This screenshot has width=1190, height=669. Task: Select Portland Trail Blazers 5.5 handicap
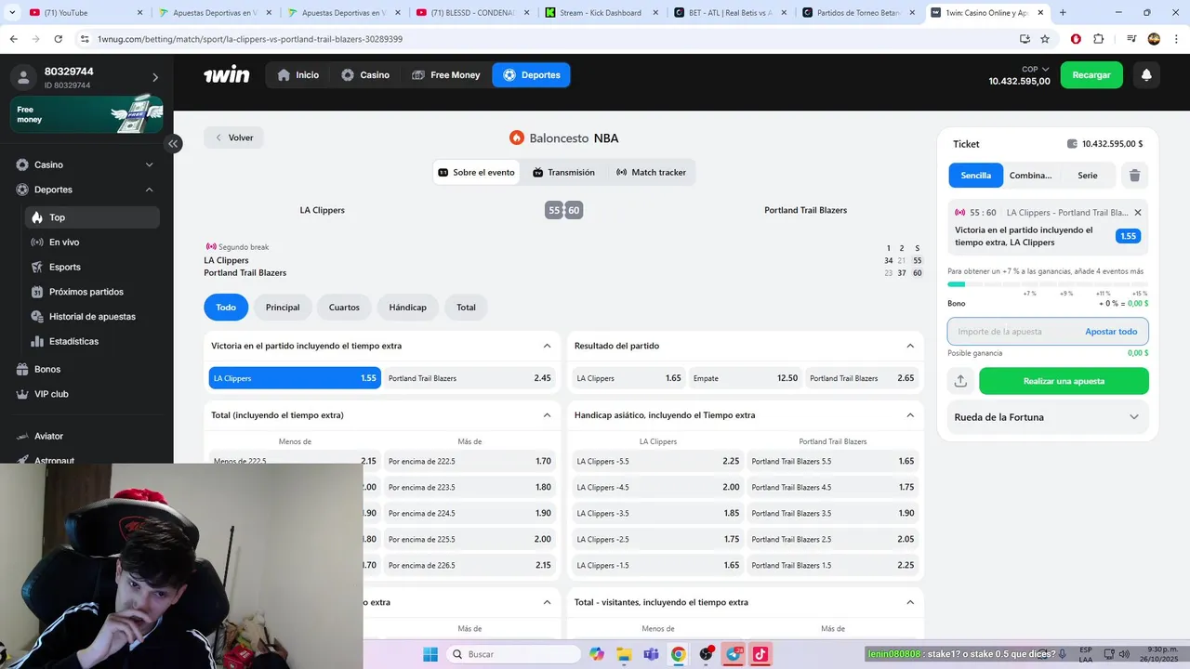click(833, 461)
